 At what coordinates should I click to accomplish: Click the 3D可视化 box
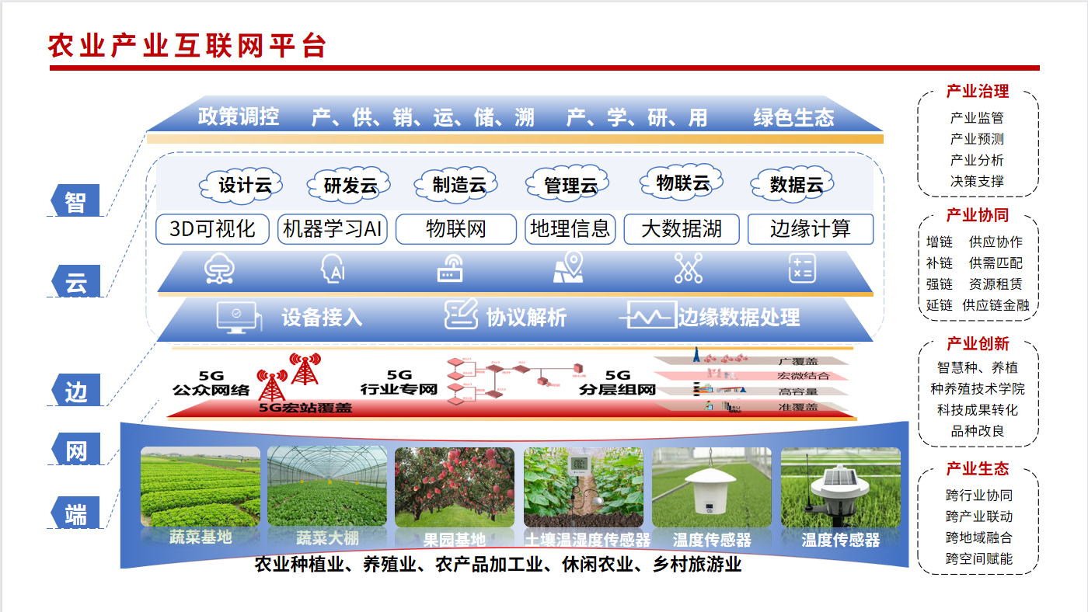(212, 229)
